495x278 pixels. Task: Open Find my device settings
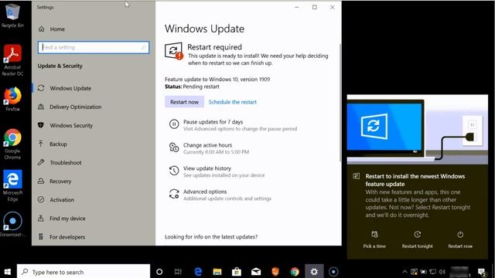pyautogui.click(x=62, y=219)
